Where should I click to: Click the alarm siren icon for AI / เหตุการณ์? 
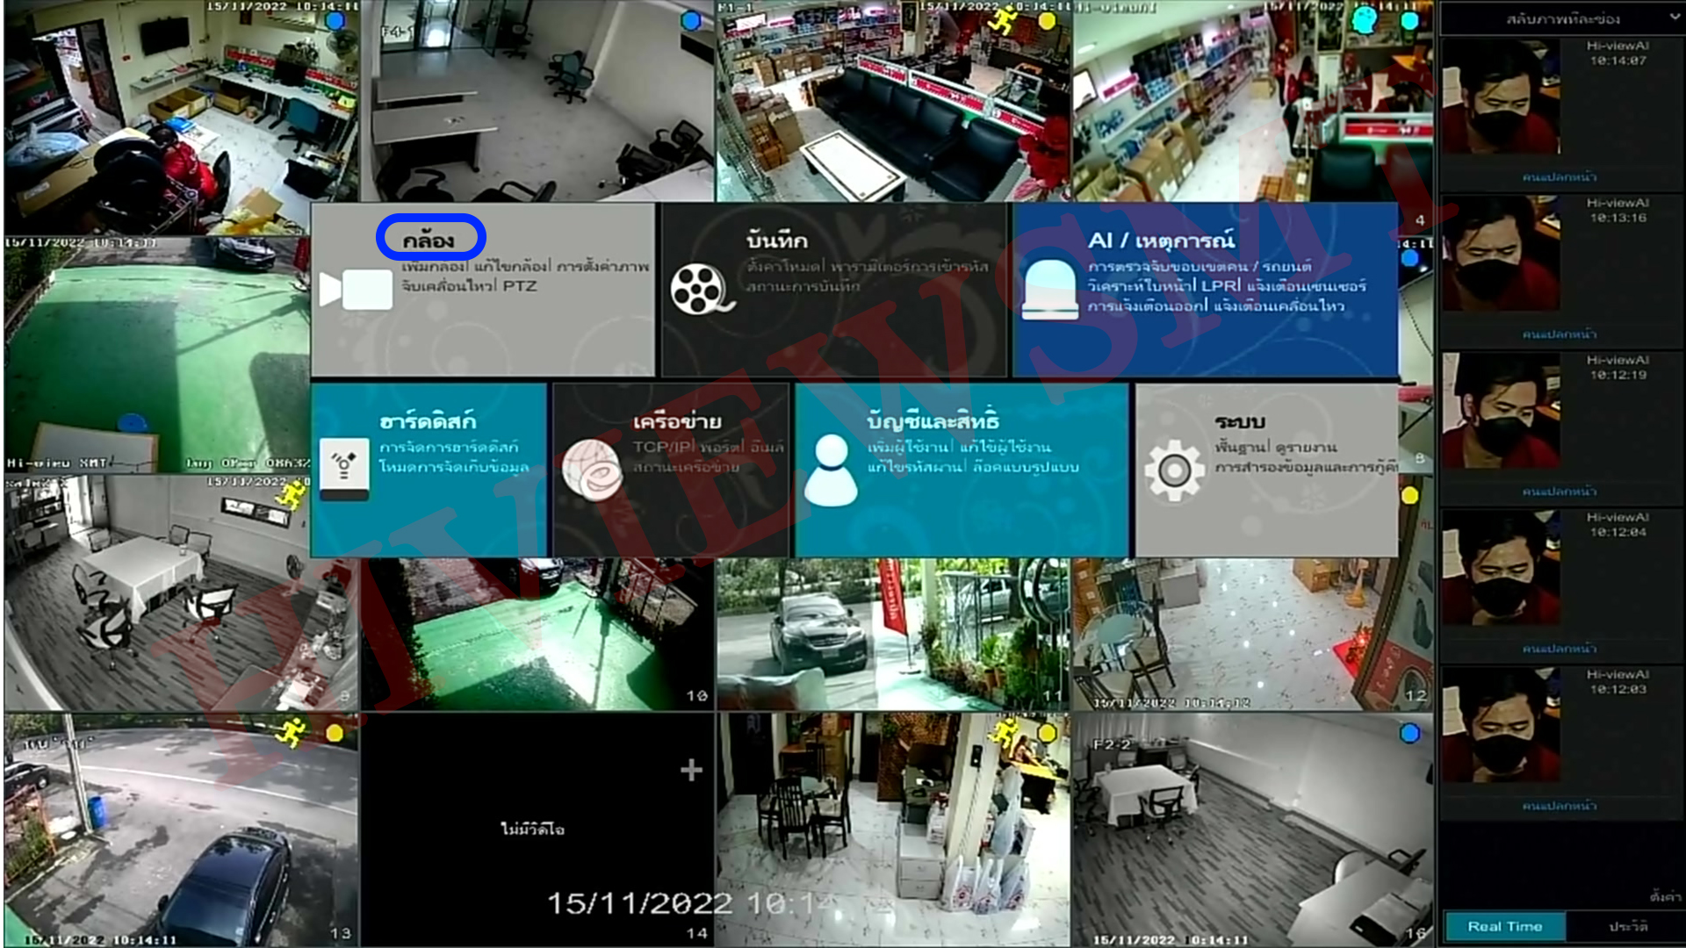click(1049, 290)
